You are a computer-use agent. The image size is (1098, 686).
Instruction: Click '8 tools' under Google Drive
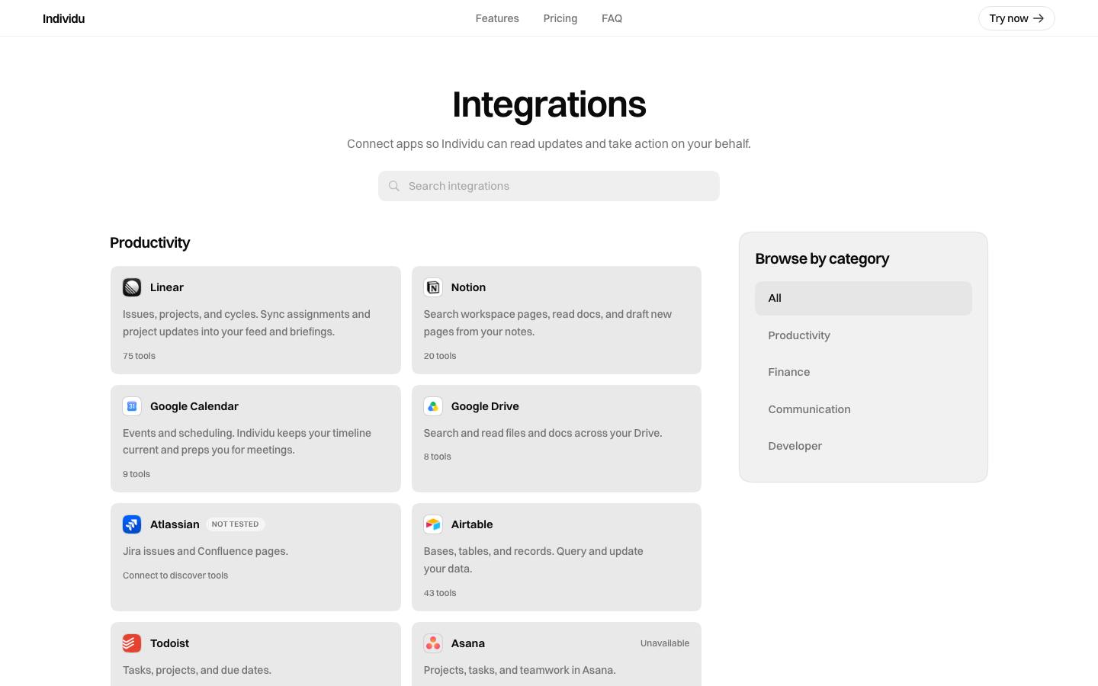coord(438,457)
